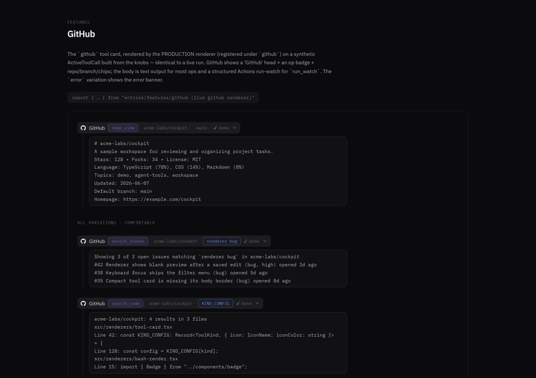Click issue #38 Keyboard focus skips filter menu
Viewport: 536px width, 378px height.
coord(181,273)
